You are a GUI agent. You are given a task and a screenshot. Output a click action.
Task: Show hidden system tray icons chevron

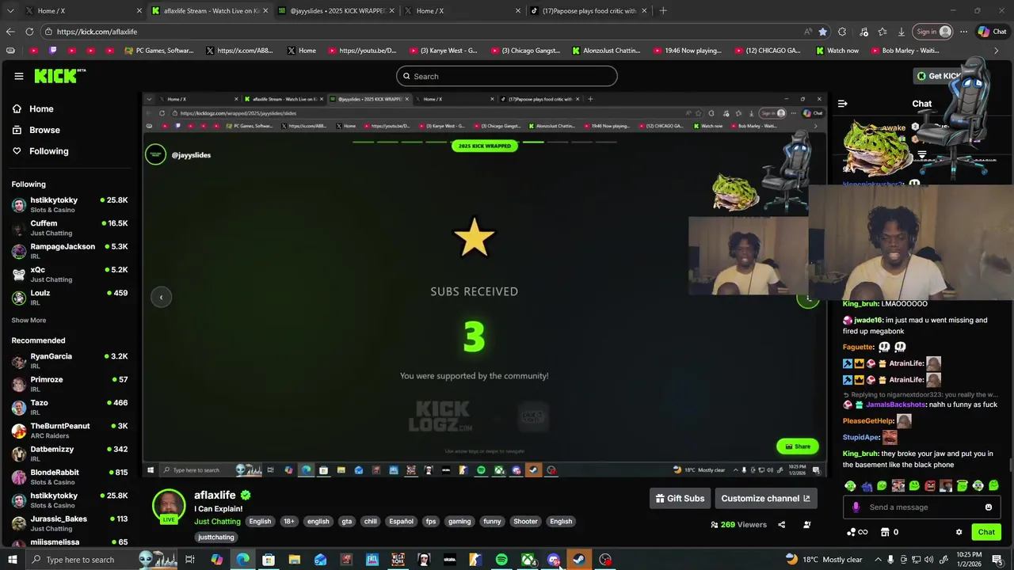(878, 560)
